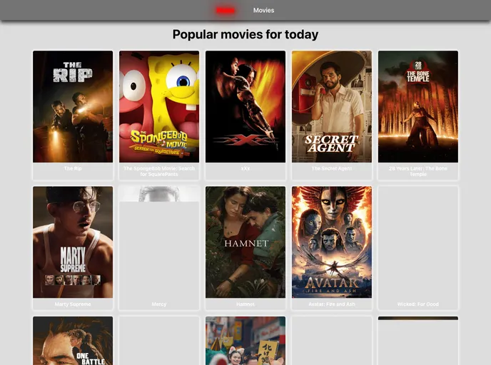Click the One Battle poster thumbnail
This screenshot has width=491, height=365.
pyautogui.click(x=73, y=341)
